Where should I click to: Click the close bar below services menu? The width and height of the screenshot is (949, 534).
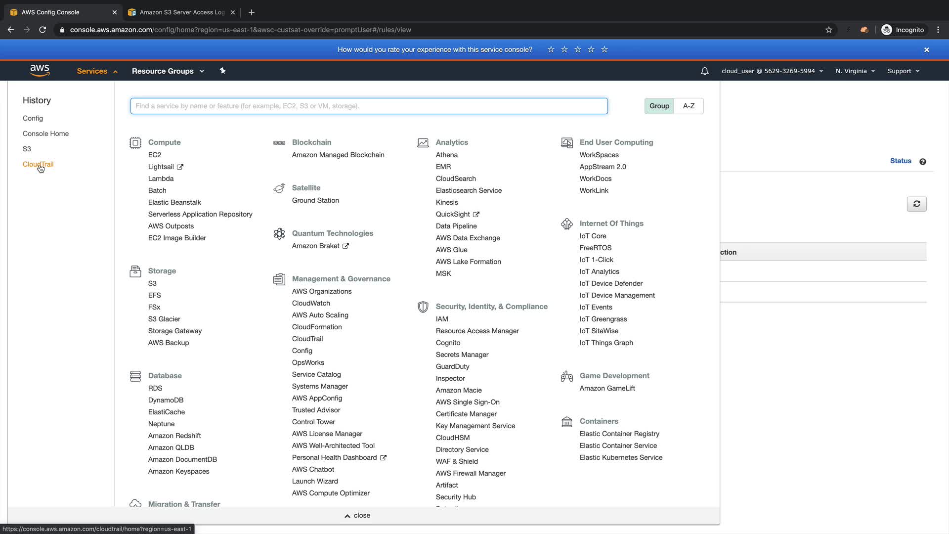[358, 515]
